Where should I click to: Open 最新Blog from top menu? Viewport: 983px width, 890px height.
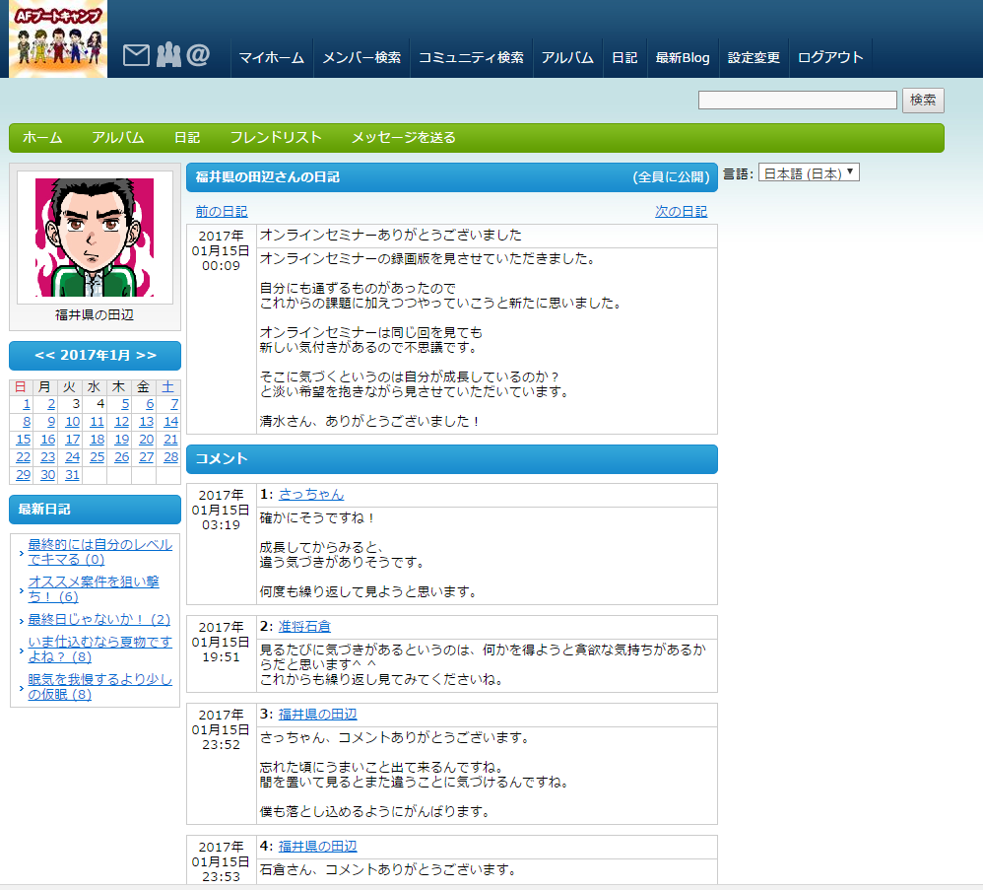pyautogui.click(x=682, y=58)
